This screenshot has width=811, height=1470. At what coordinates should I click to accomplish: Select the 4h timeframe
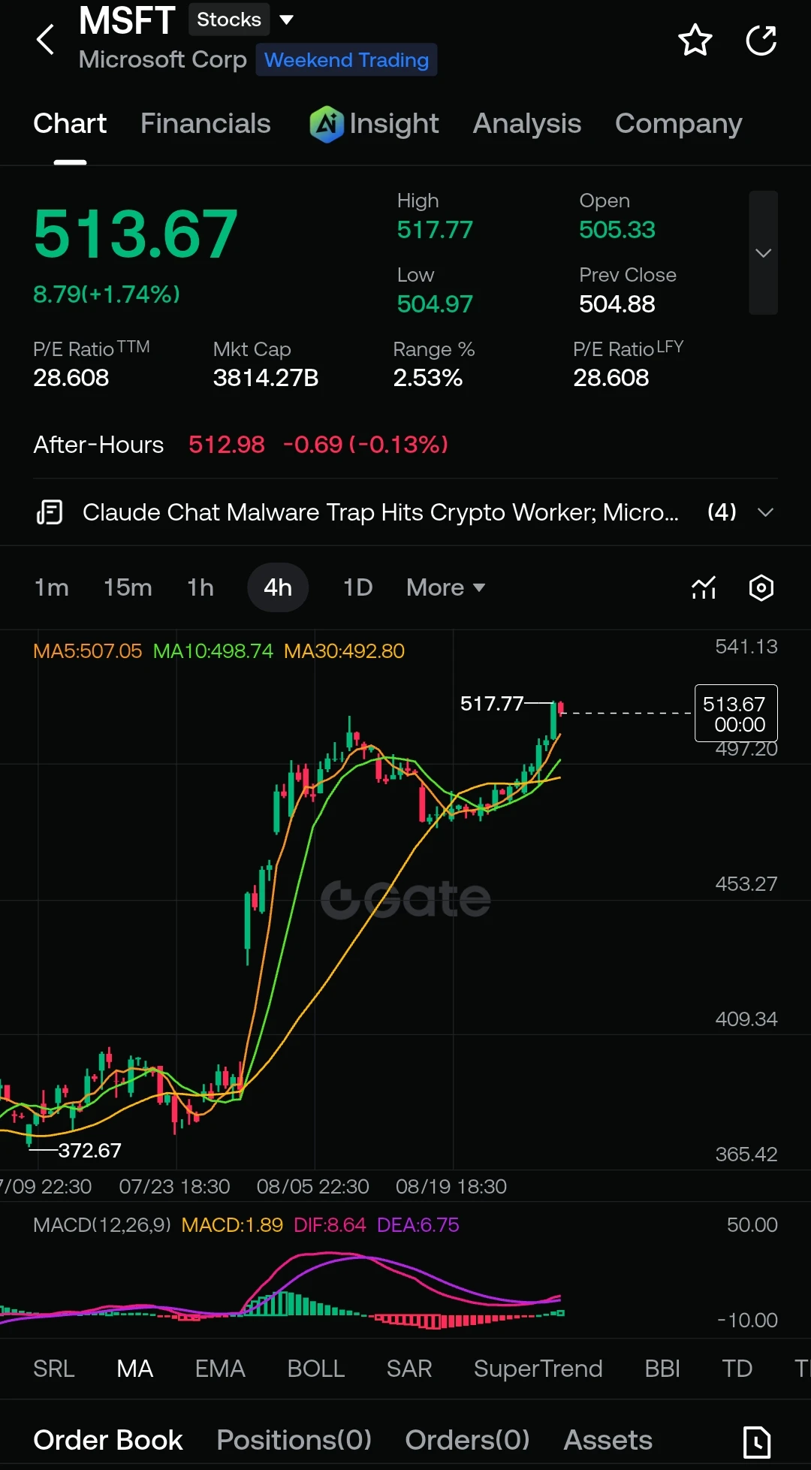click(x=278, y=587)
